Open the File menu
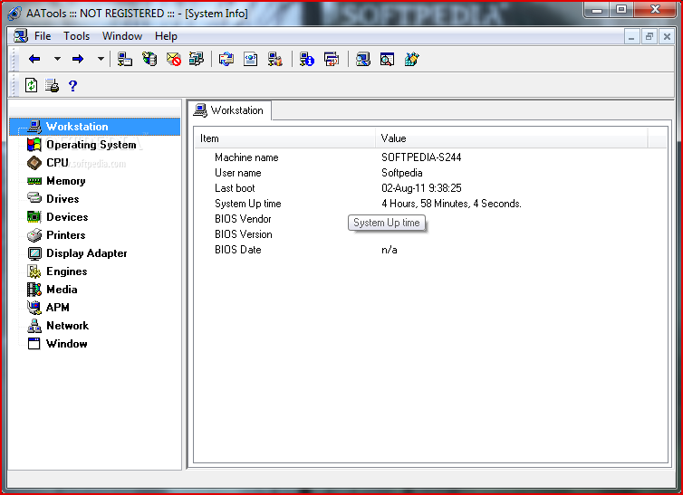 pos(43,36)
